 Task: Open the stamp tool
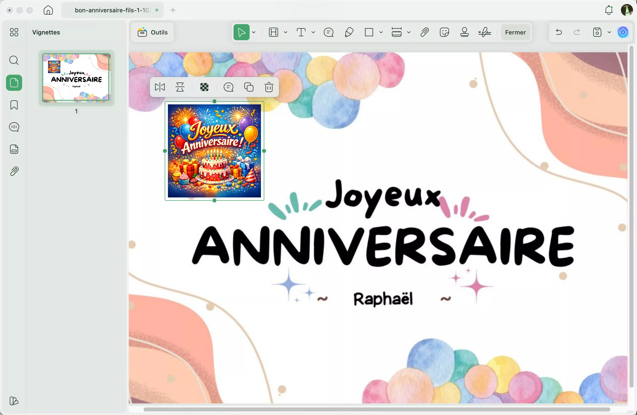pos(464,32)
